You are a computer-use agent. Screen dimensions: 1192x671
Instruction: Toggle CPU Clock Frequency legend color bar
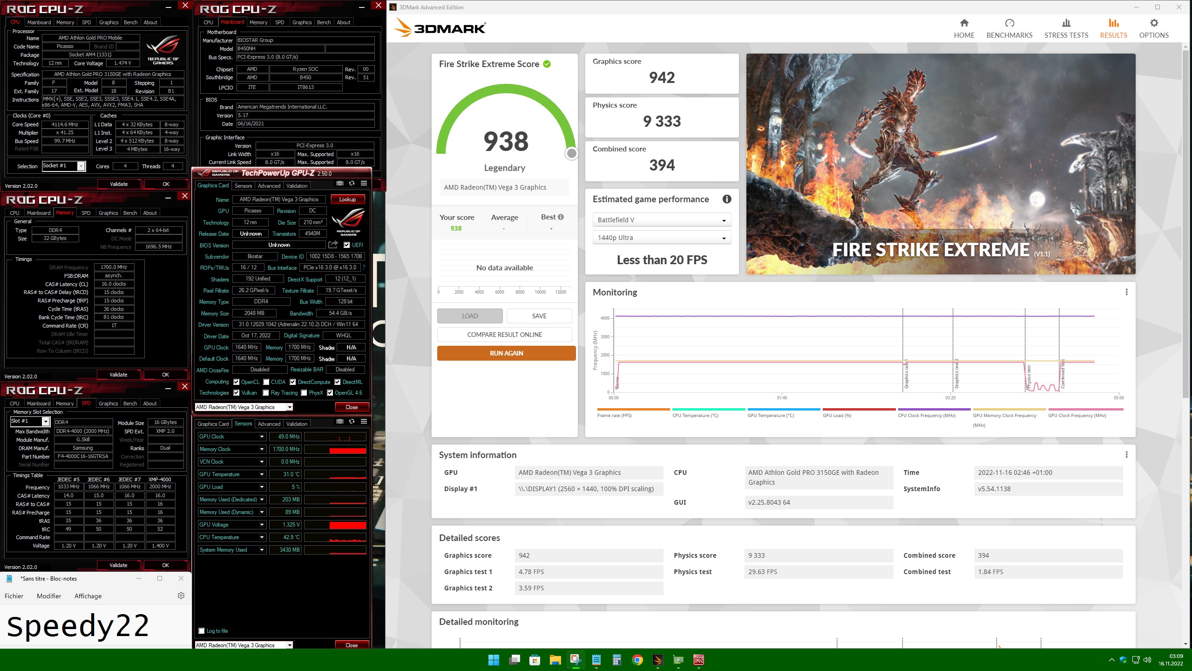(934, 410)
